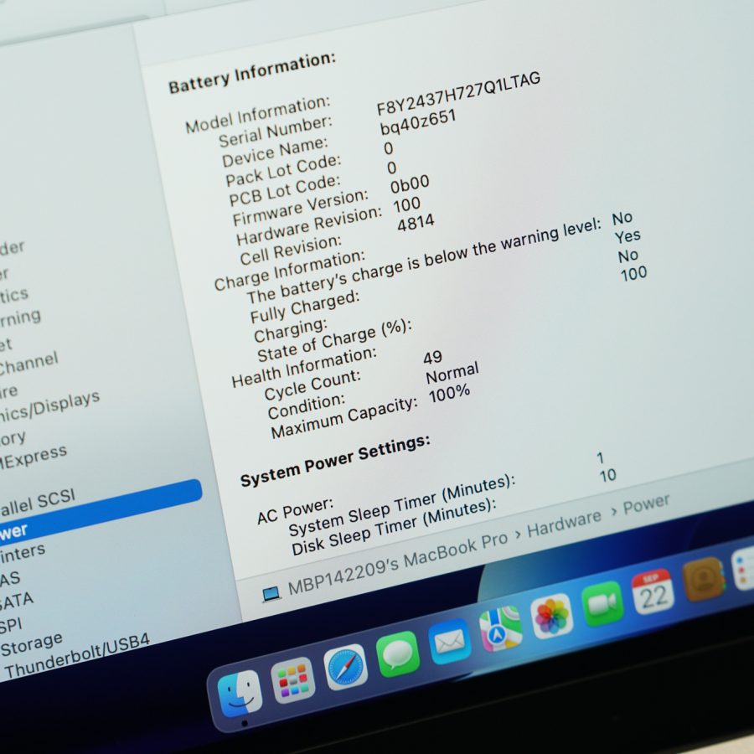Image resolution: width=754 pixels, height=754 pixels.
Task: Click MBP142209's MacBook Pro in path bar
Action: [x=398, y=563]
